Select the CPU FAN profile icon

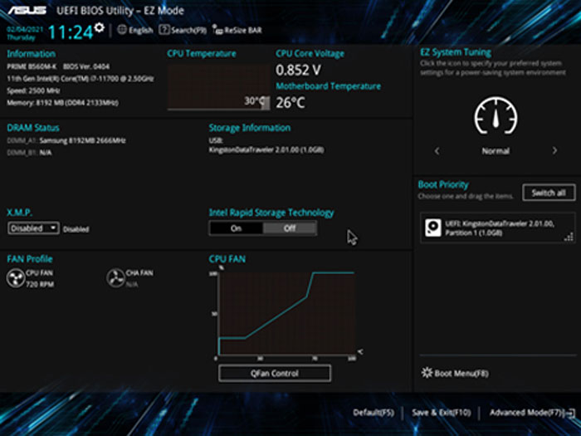pos(16,278)
